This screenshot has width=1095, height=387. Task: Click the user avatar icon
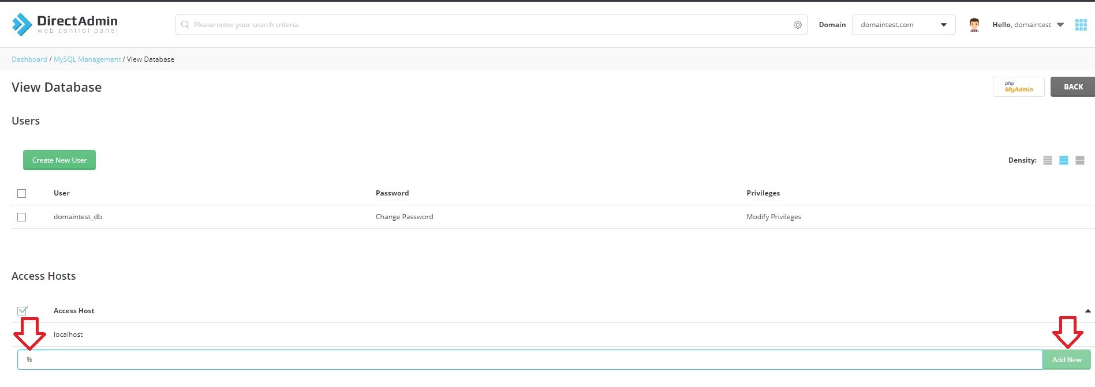[974, 25]
